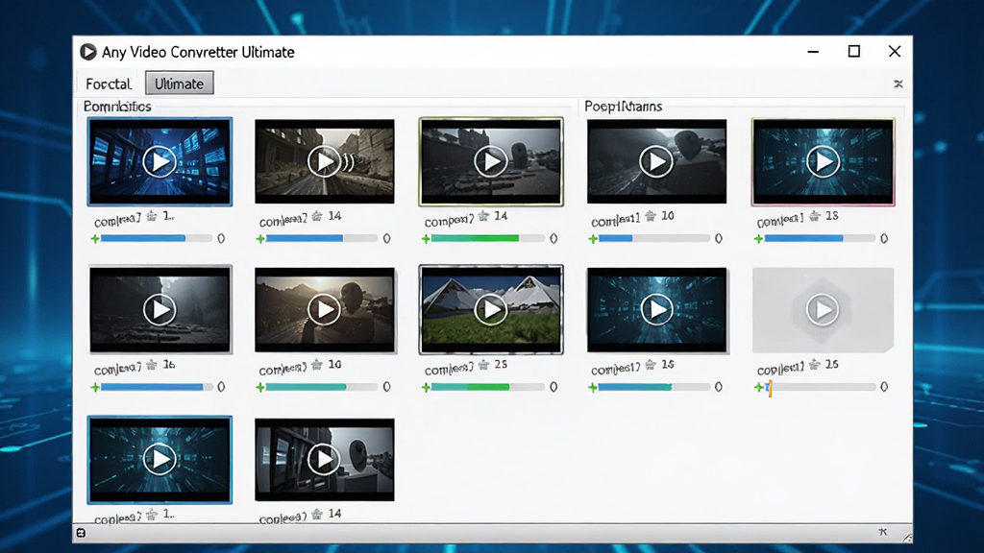Click the star icon under the helmeted figure video
Viewport: 984px width, 553px height.
pyautogui.click(x=317, y=365)
